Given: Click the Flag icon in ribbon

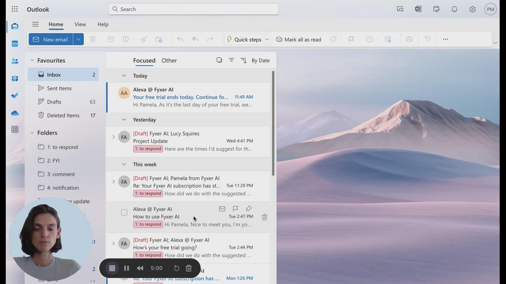Looking at the screenshot, I should tap(351, 39).
